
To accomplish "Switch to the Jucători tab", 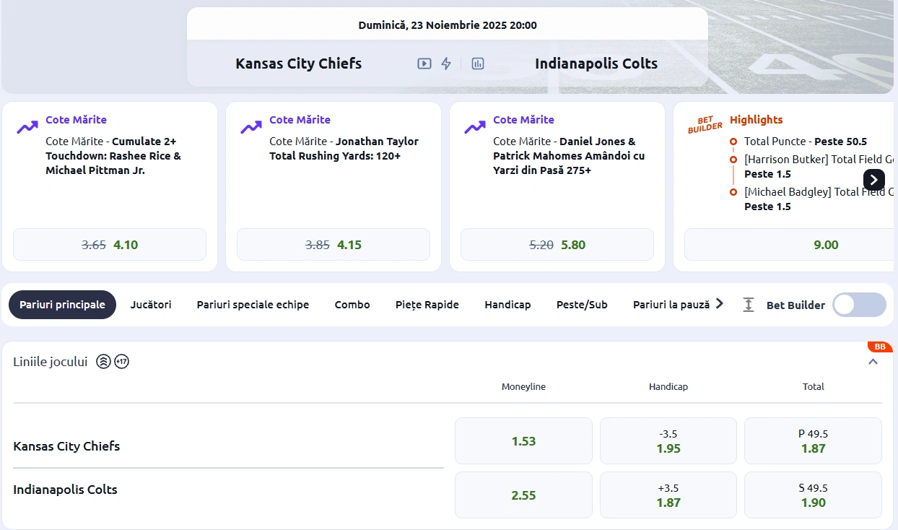I will click(151, 305).
